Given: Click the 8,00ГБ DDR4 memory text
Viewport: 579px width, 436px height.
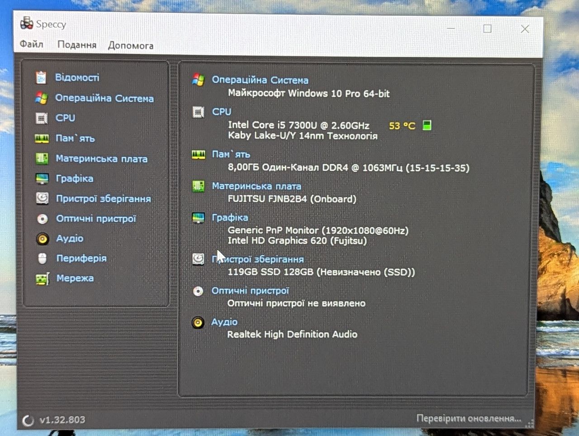Looking at the screenshot, I should [x=349, y=168].
